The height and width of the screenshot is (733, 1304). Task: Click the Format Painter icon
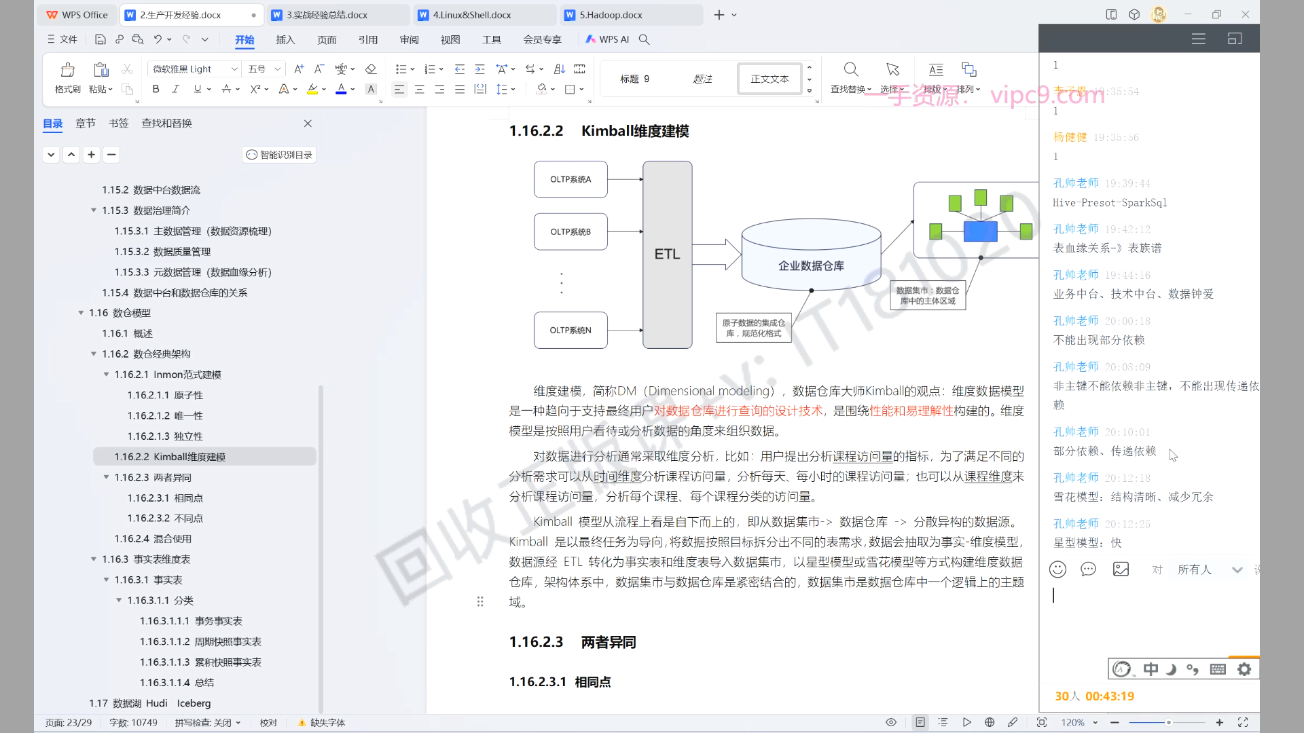tap(67, 71)
